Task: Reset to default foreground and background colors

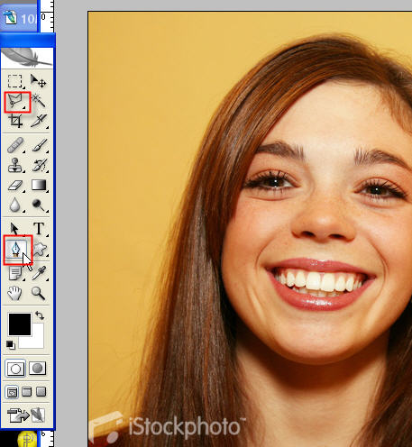Action: 11,345
